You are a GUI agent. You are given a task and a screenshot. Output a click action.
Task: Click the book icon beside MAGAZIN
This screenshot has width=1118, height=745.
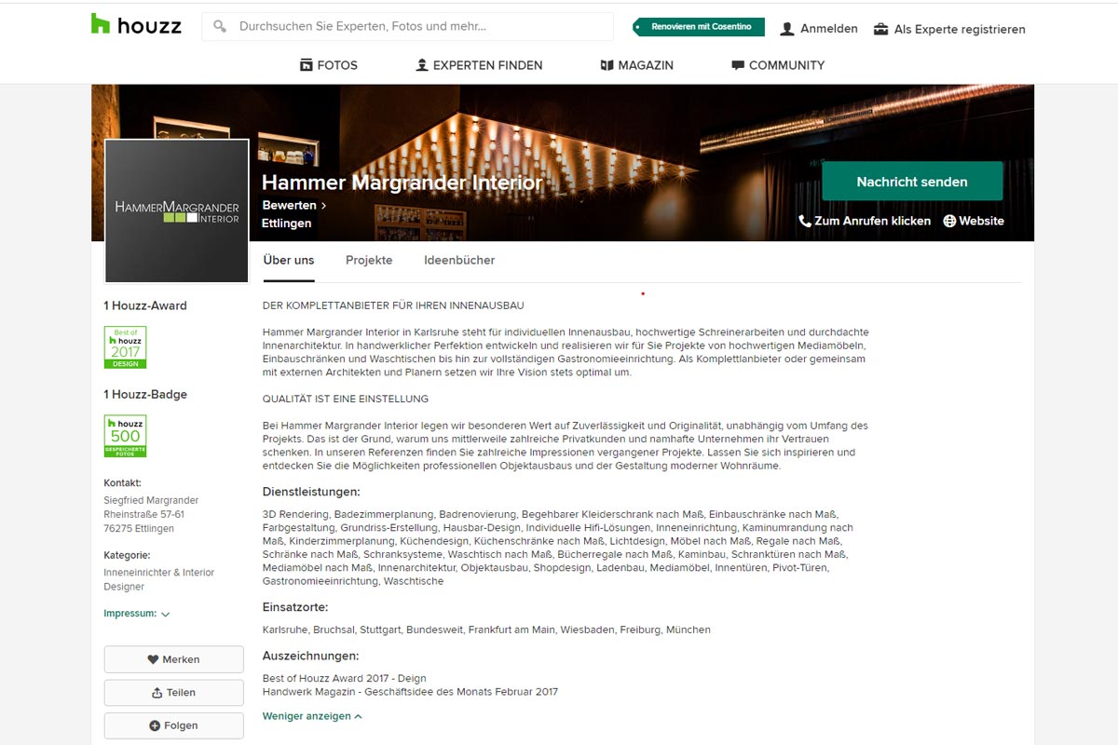click(x=607, y=65)
